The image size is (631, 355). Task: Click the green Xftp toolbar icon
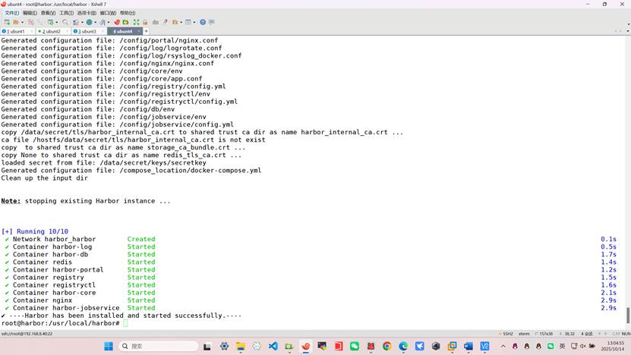(x=125, y=22)
